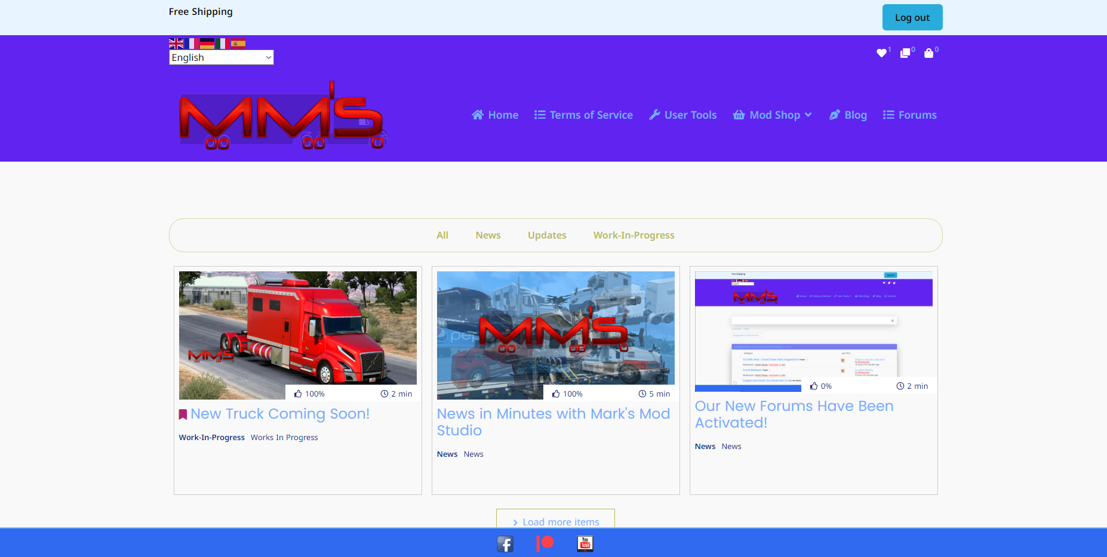Open the User Tools menu

coord(683,115)
